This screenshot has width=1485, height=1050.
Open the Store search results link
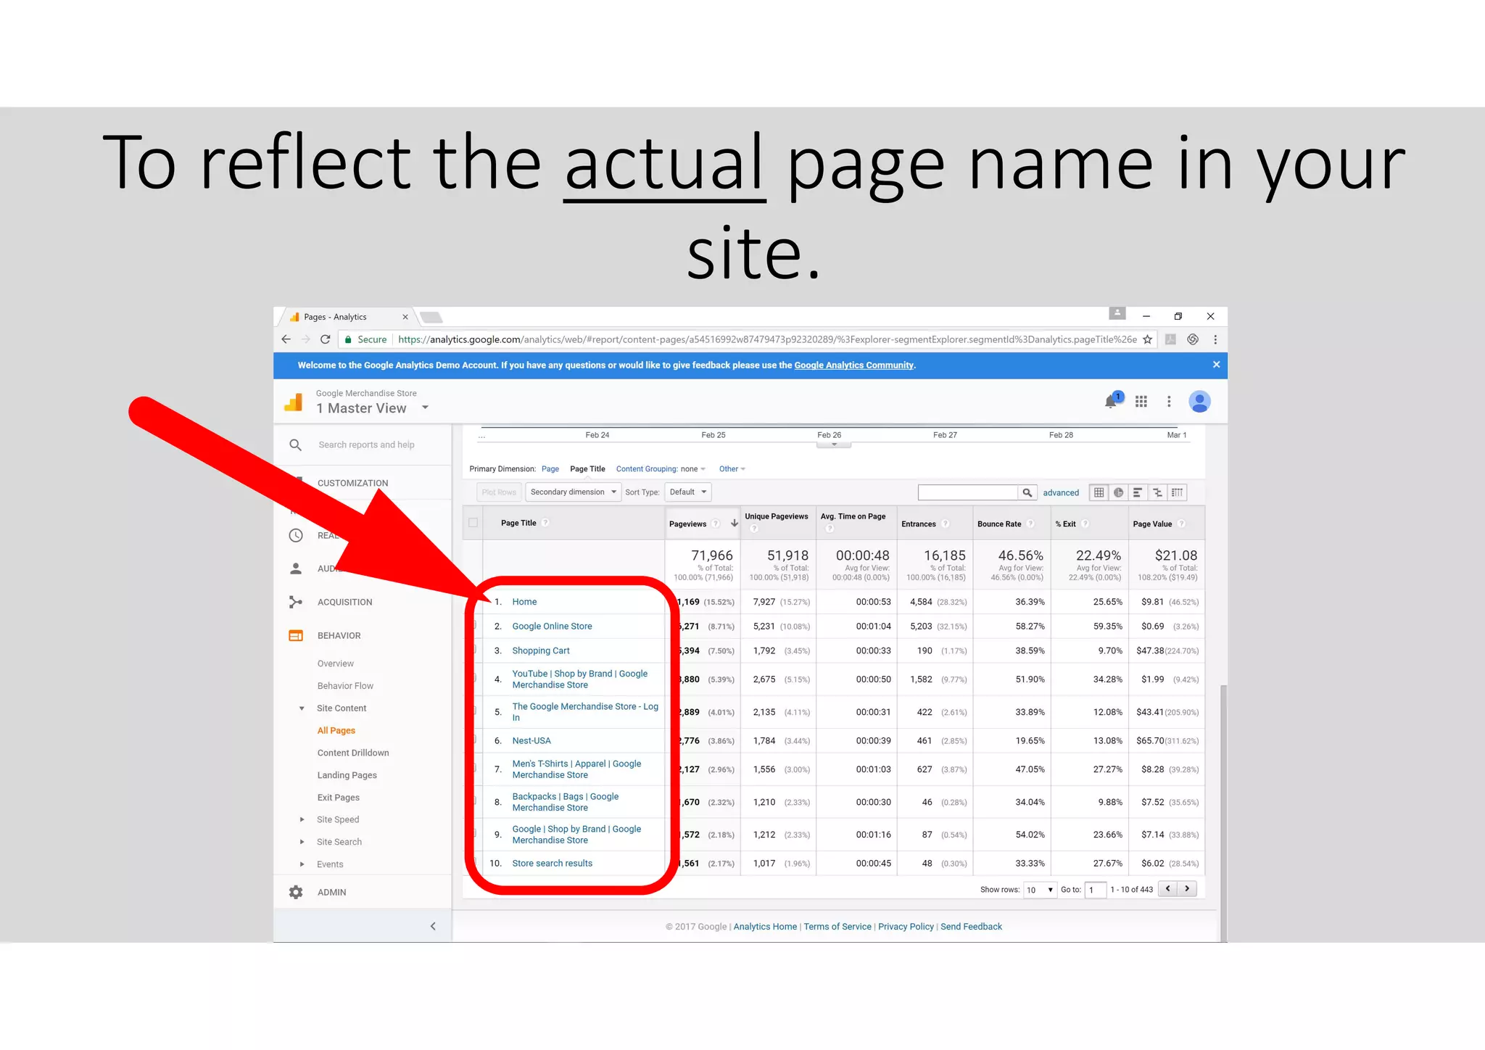click(x=552, y=864)
